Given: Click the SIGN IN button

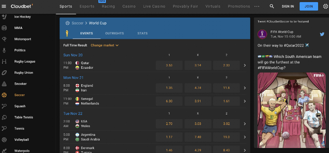Looking at the screenshot, I should 288,6.
